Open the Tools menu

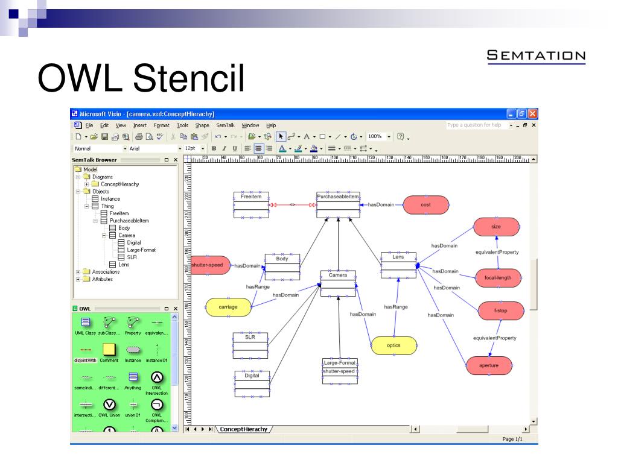tap(182, 125)
